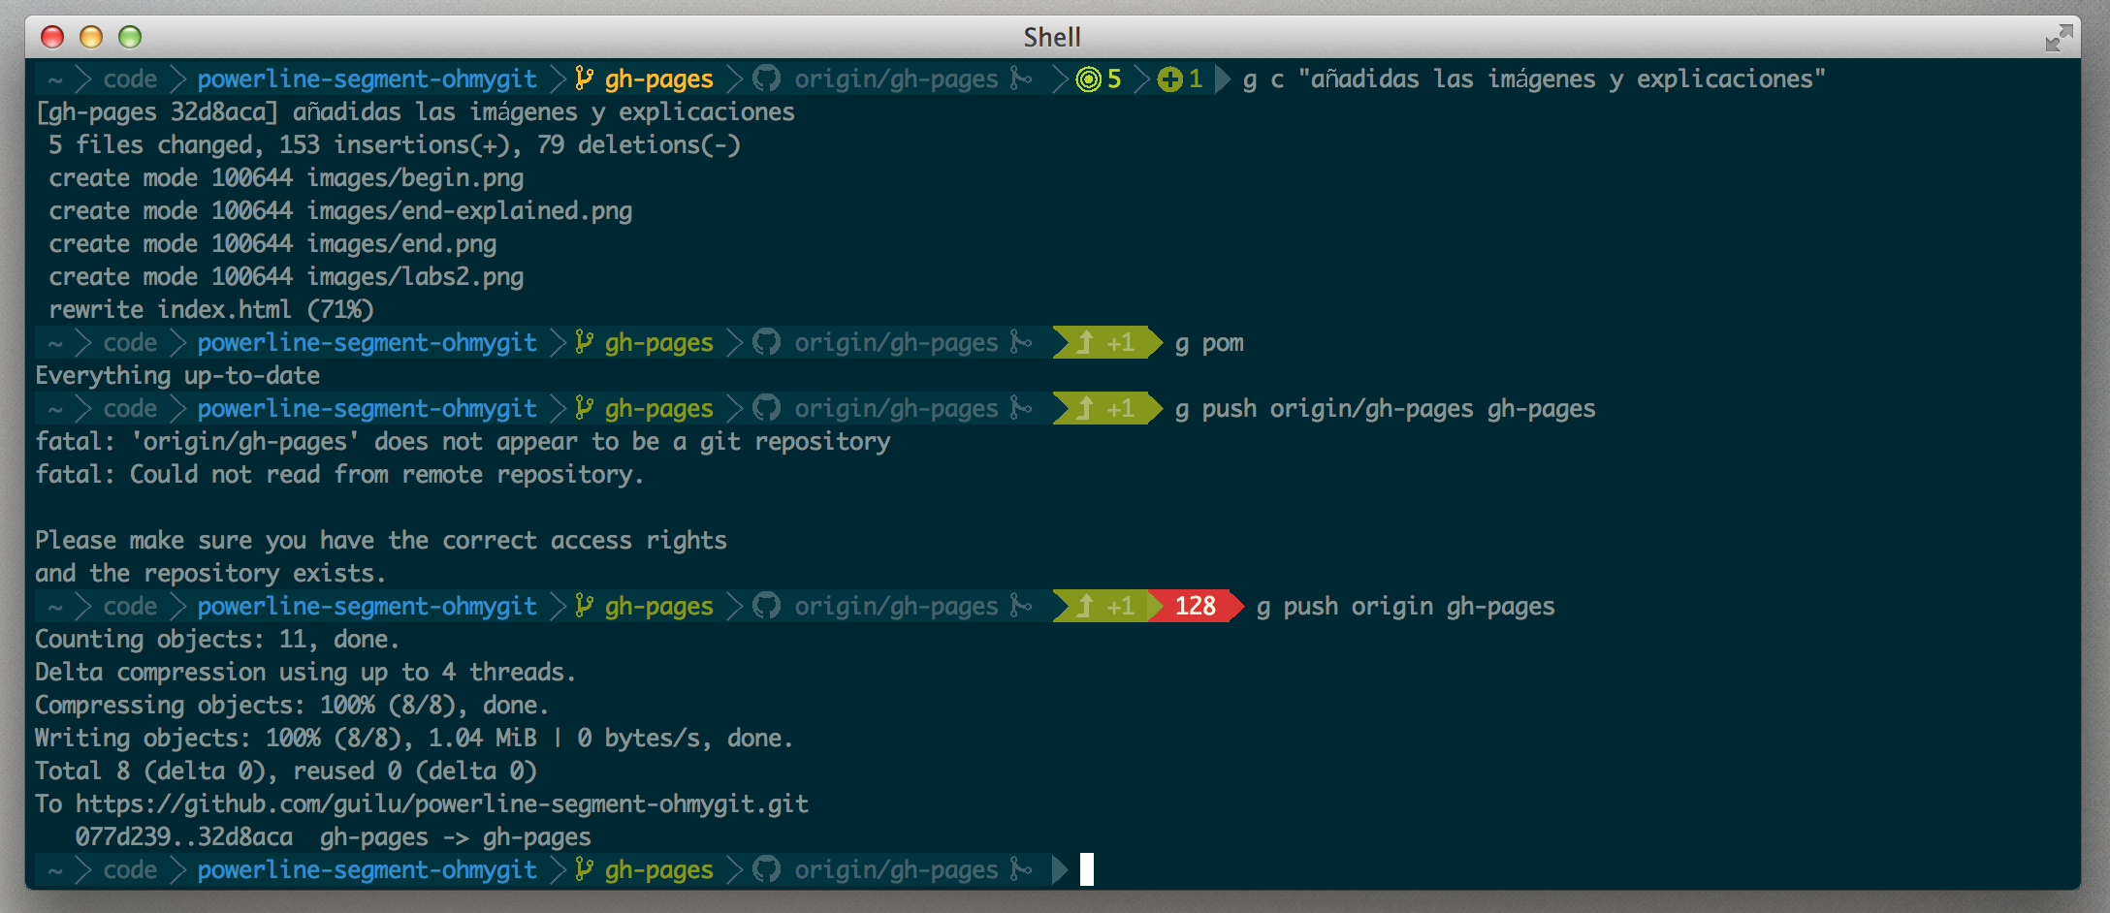
Task: Click the separator chevron between code and powerline-segment-ohmygit
Action: click(x=177, y=79)
